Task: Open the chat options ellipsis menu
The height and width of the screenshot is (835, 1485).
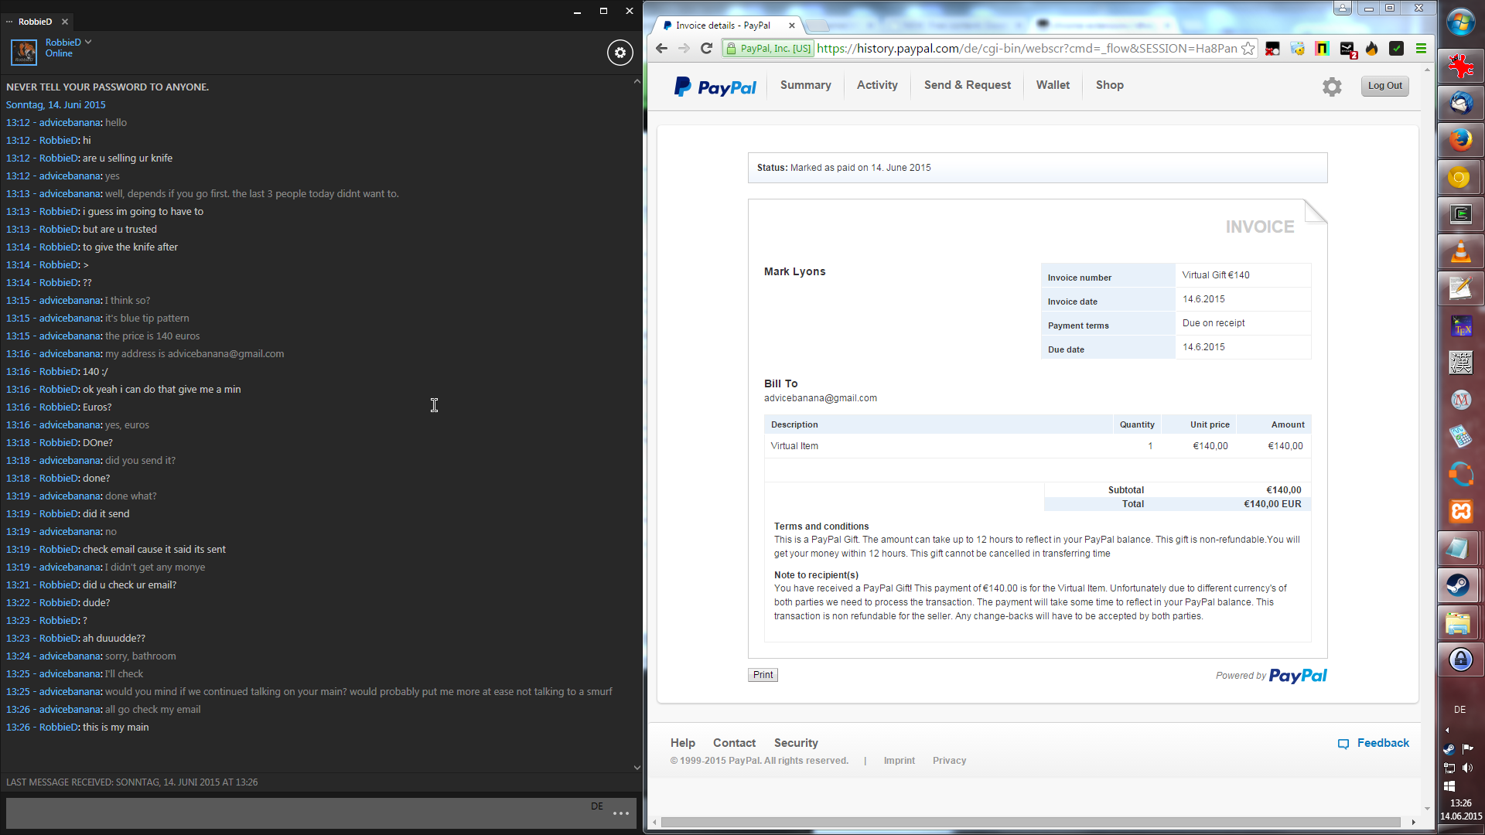Action: coord(620,813)
